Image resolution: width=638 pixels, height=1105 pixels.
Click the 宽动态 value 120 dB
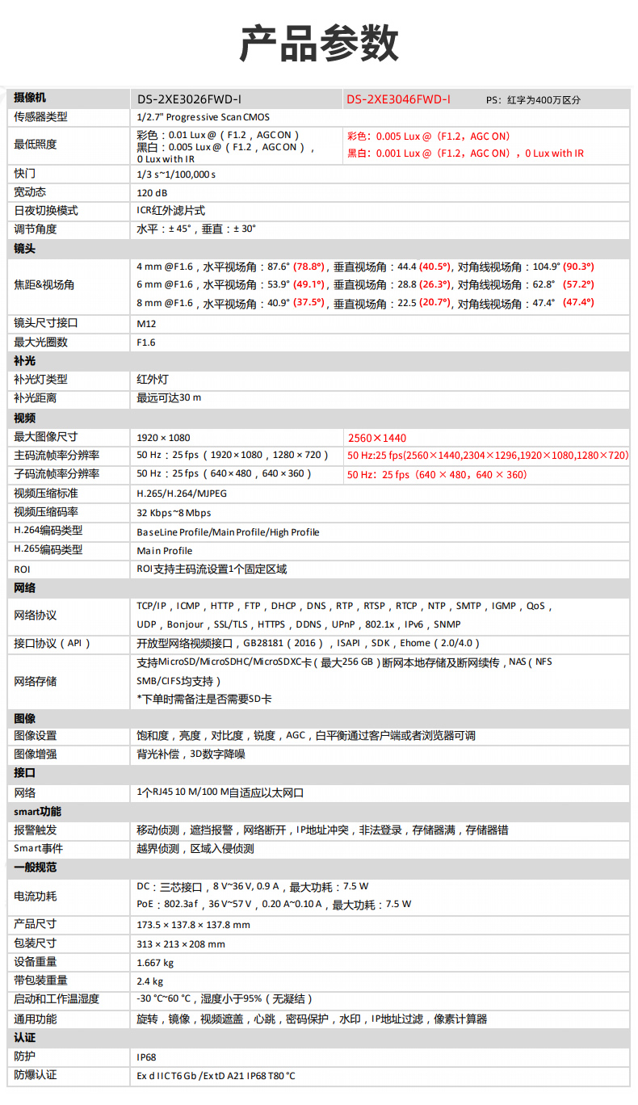click(152, 193)
